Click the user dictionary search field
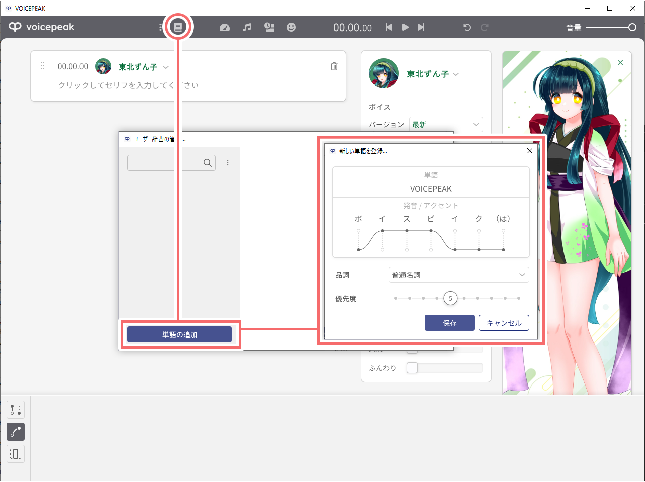The height and width of the screenshot is (482, 645). [x=172, y=163]
